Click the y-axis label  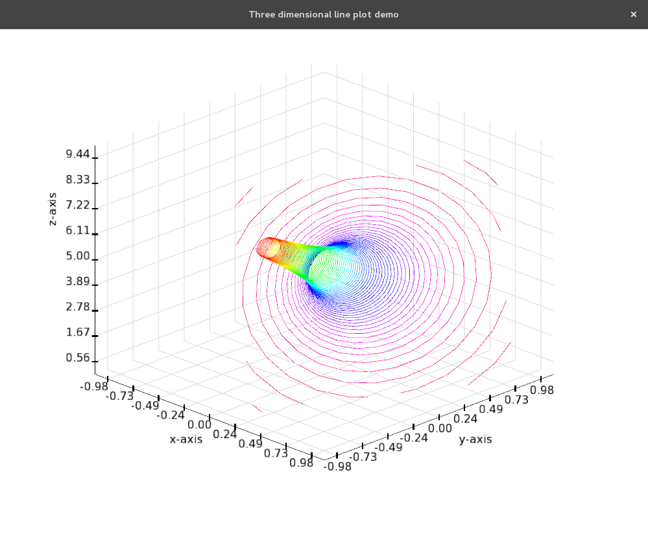click(475, 439)
